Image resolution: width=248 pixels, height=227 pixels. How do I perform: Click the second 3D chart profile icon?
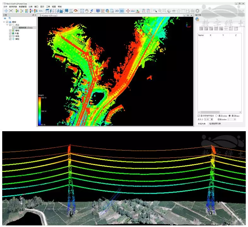point(149,11)
